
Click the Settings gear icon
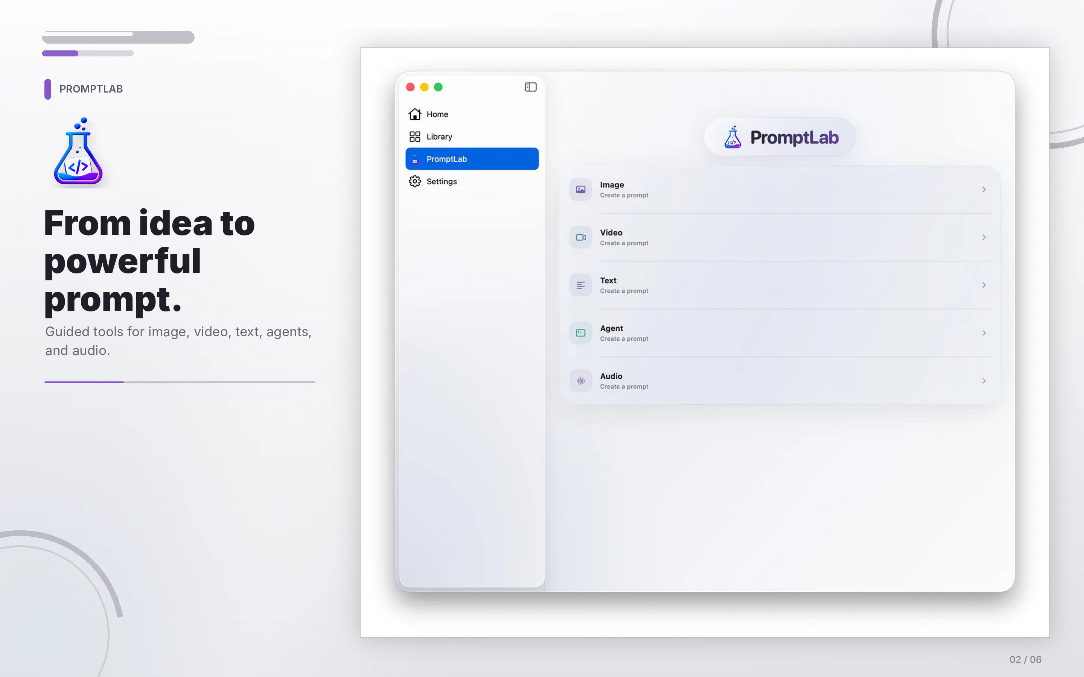(415, 181)
